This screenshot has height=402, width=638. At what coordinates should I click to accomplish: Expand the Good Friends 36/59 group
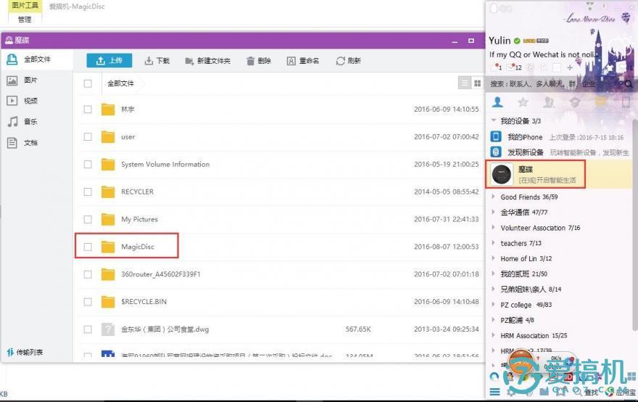493,197
